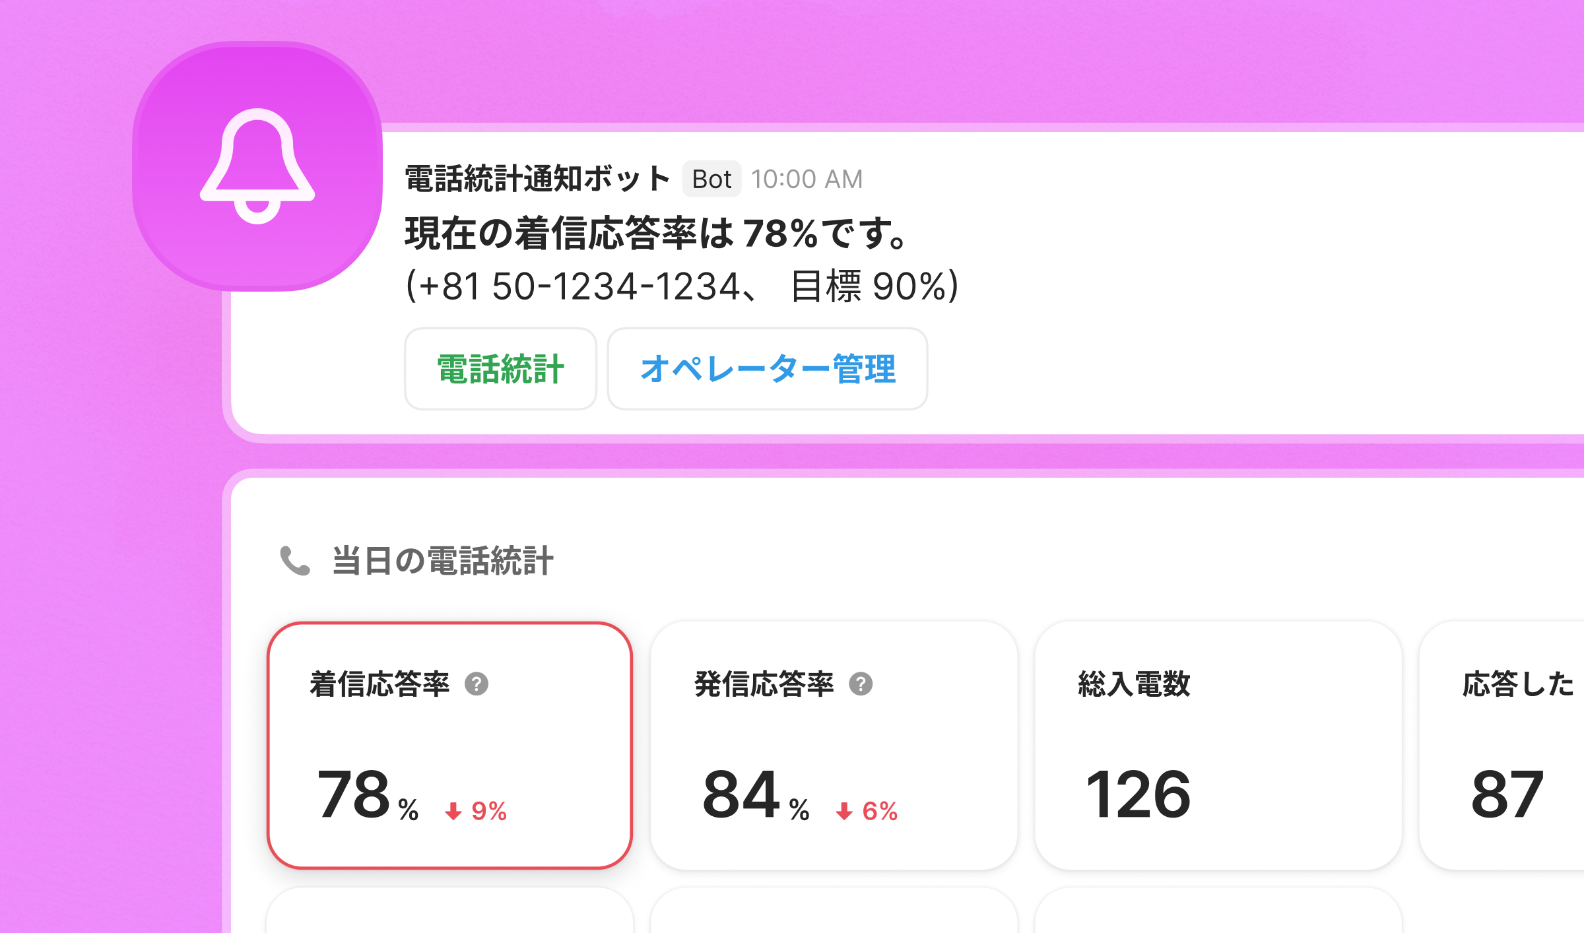This screenshot has height=933, width=1584.
Task: Open the 電話統計 button
Action: [500, 369]
